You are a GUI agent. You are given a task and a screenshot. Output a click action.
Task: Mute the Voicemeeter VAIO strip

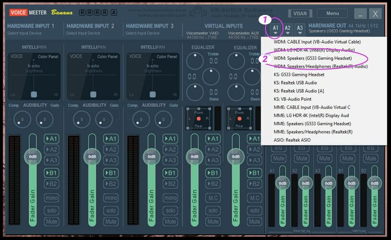point(213,221)
